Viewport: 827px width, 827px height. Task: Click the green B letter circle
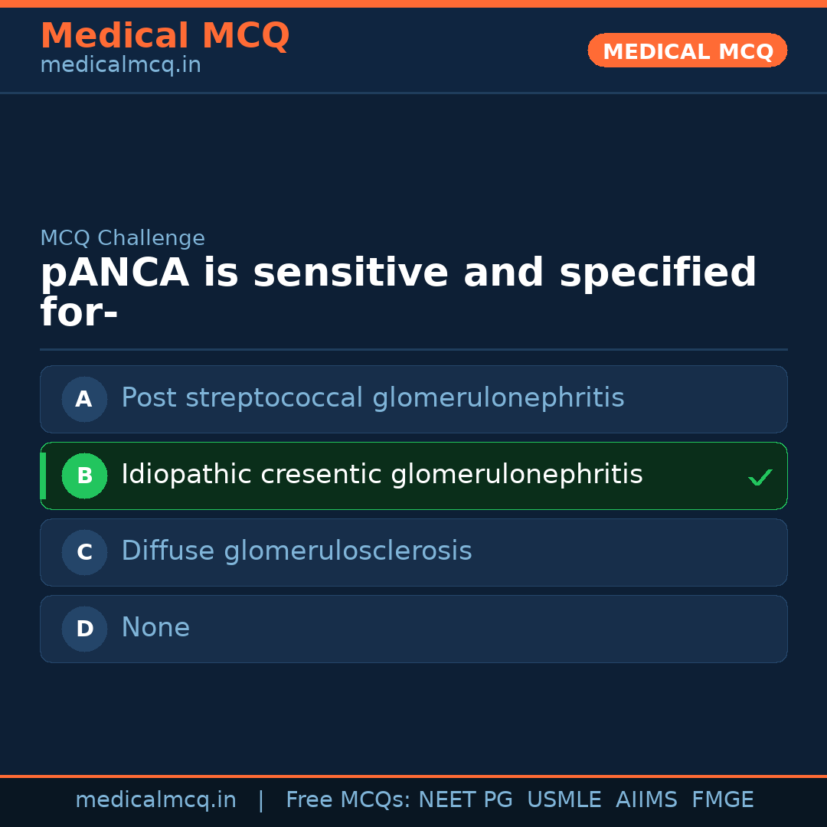(84, 476)
